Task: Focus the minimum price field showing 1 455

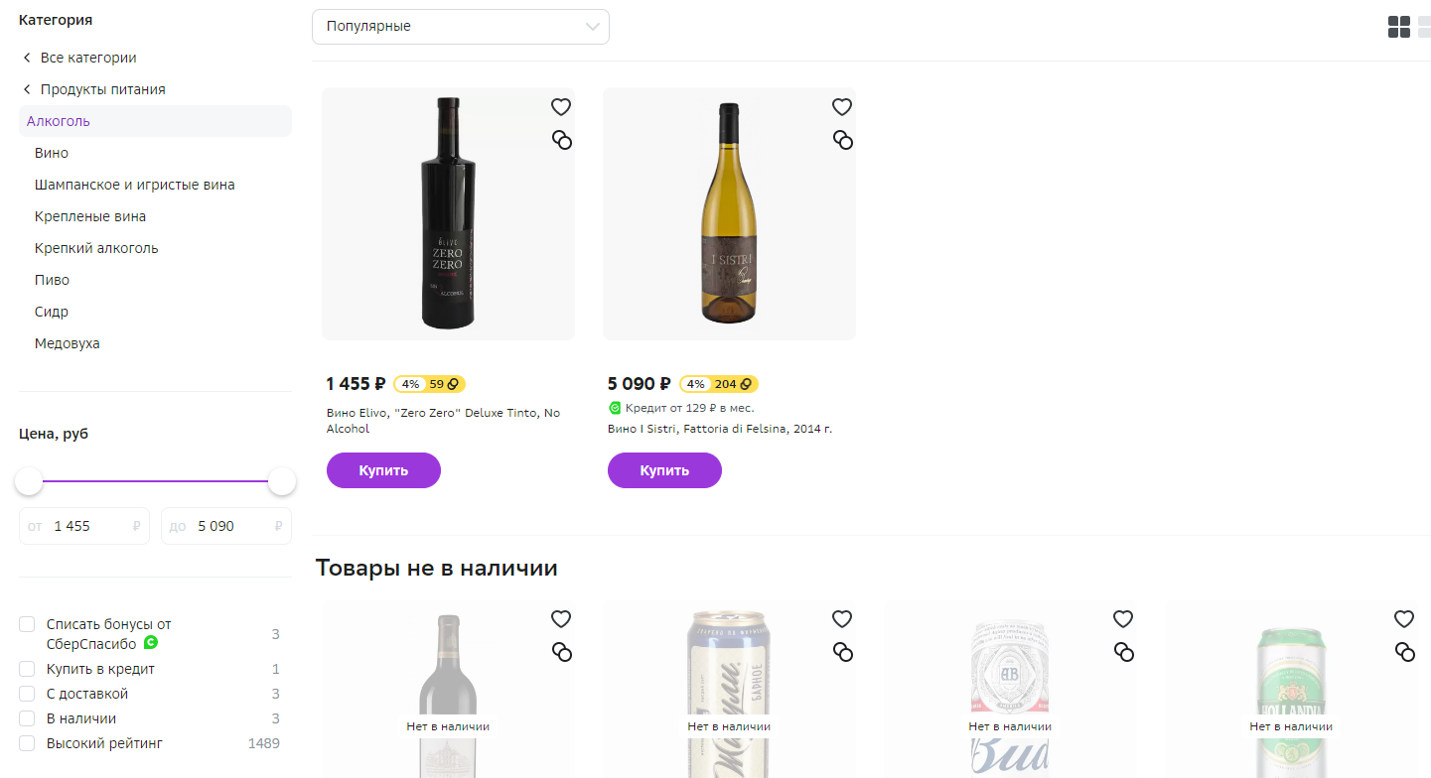Action: pos(84,526)
